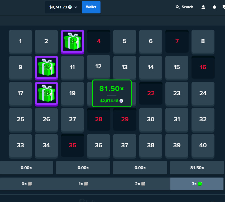The width and height of the screenshot is (225, 202).
Task: Click the coin icon next to $2,874.18
Action: point(121,101)
